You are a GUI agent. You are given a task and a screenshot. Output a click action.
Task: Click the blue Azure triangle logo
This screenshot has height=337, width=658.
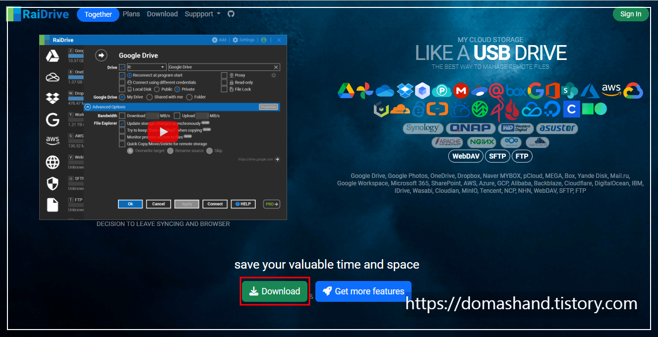[x=591, y=91]
